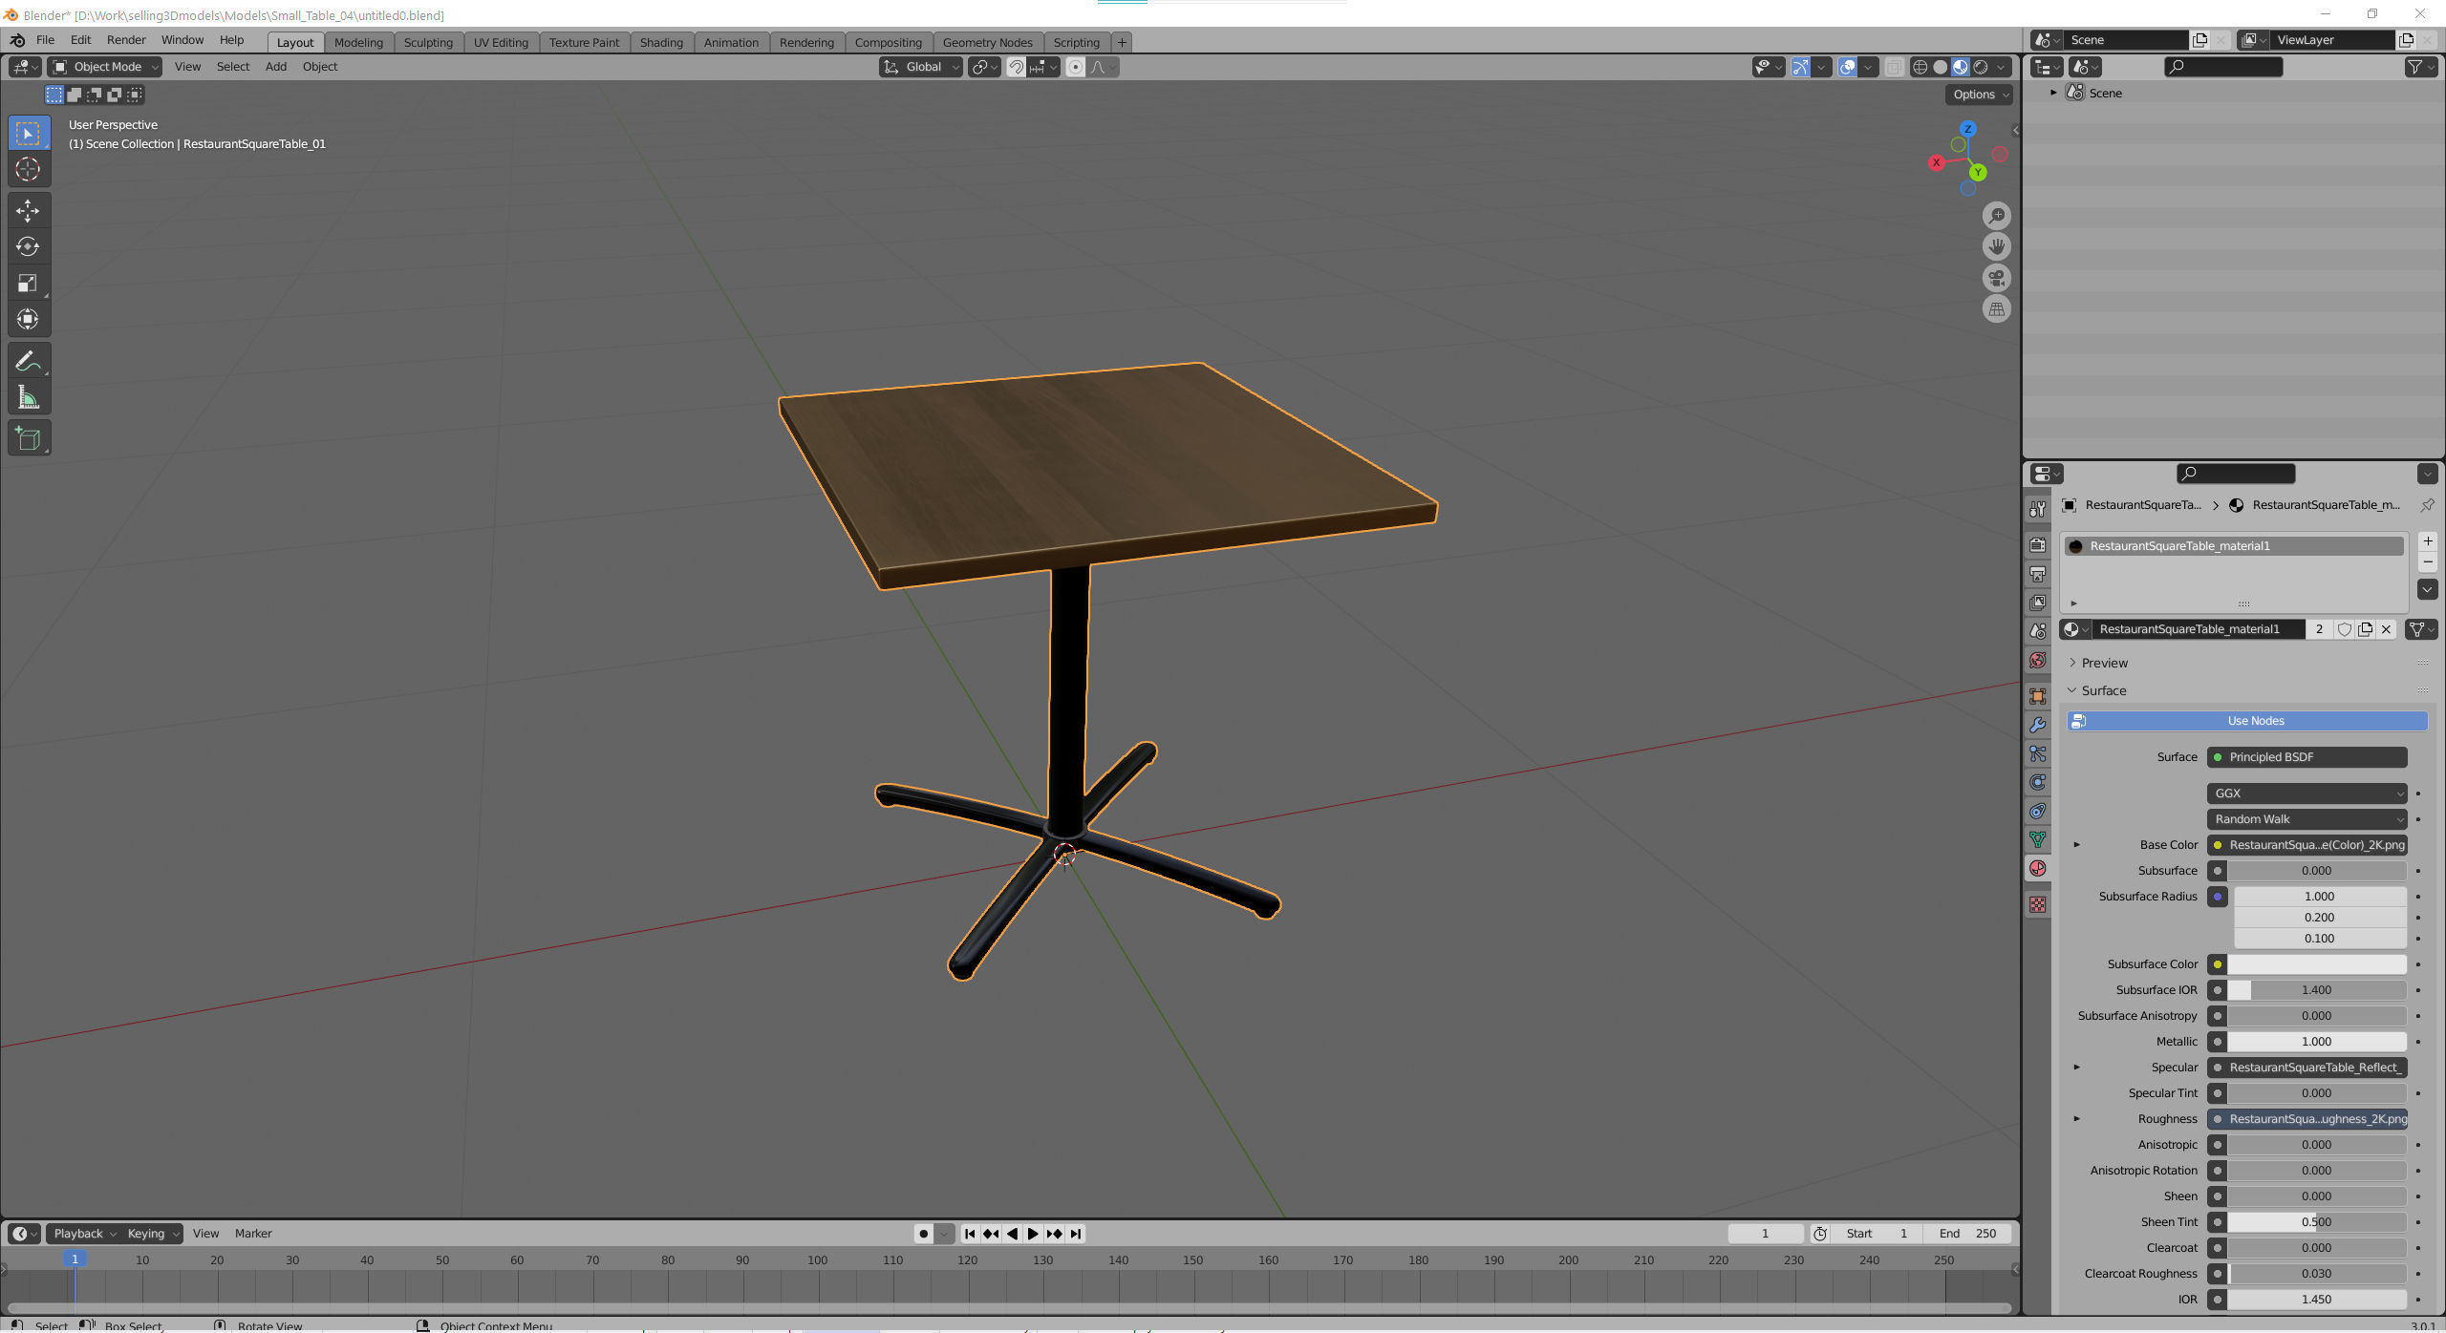
Task: Activate the Scale tool
Action: pyautogui.click(x=28, y=283)
